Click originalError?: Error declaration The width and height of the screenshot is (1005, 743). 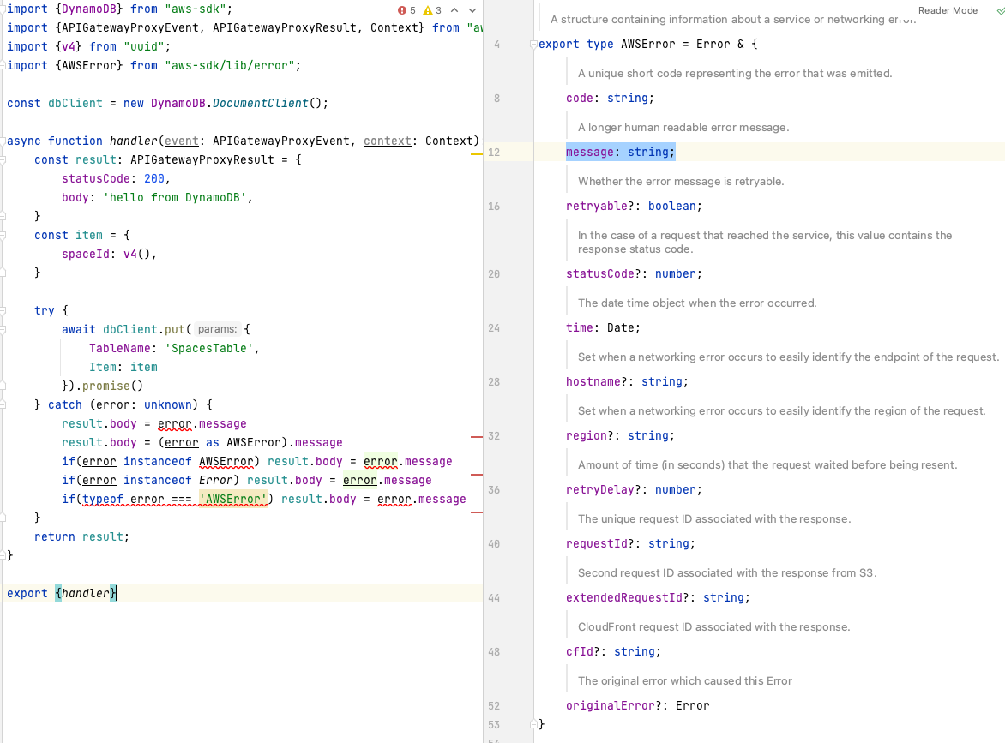pos(637,706)
